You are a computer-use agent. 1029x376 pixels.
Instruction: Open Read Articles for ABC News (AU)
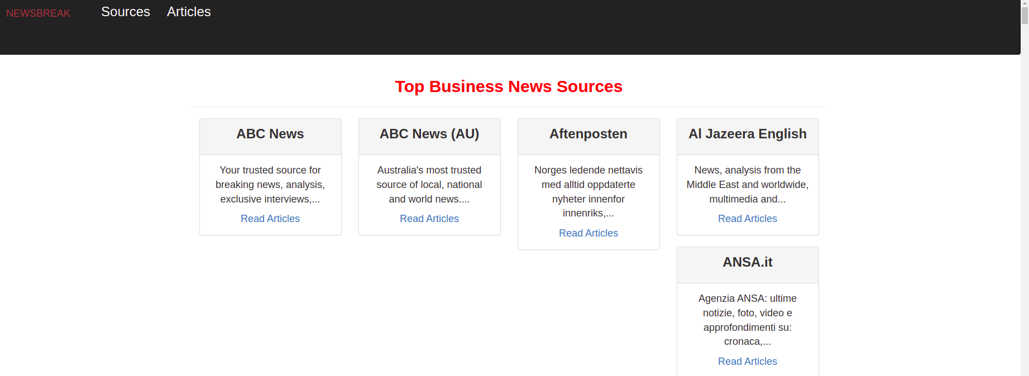coord(429,219)
